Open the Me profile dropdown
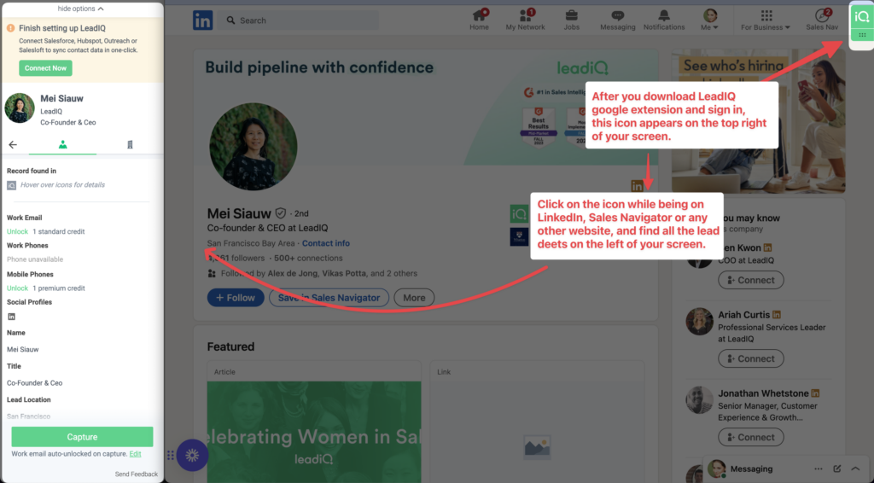 click(x=709, y=20)
